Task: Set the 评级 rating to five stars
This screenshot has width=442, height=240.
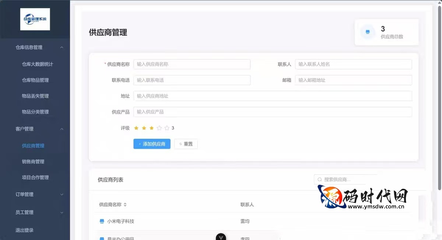Action: 166,128
